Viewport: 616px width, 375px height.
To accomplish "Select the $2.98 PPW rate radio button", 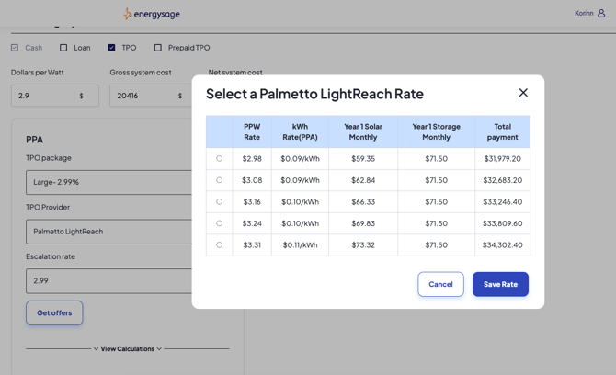I will (219, 159).
